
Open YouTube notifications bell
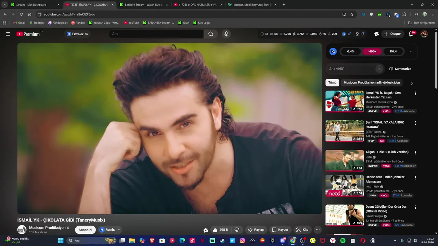coord(411,34)
